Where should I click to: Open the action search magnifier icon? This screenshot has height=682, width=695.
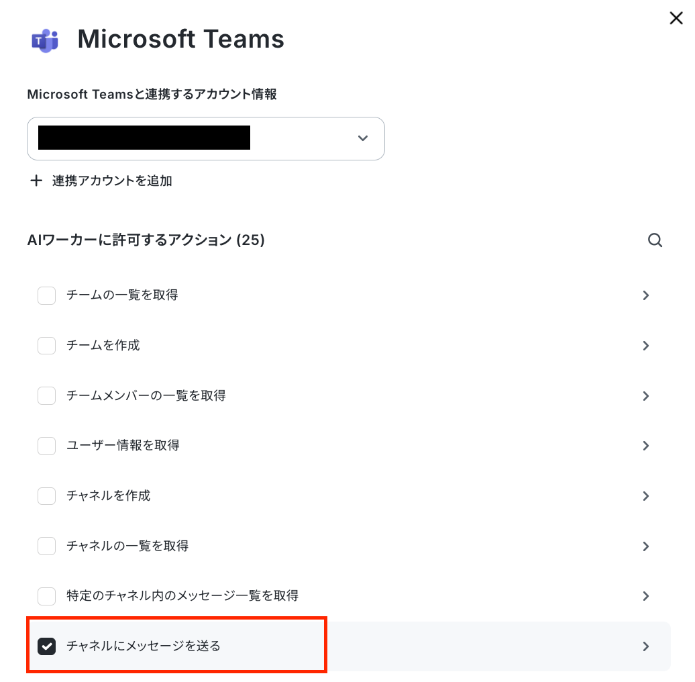pos(655,240)
